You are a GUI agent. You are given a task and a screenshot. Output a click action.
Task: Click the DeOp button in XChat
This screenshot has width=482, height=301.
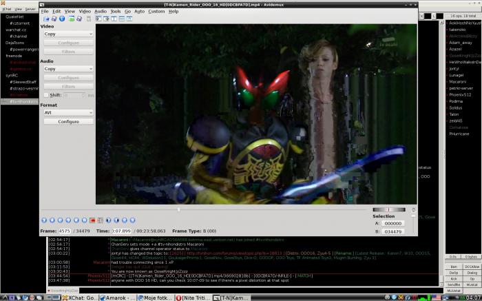point(453,273)
